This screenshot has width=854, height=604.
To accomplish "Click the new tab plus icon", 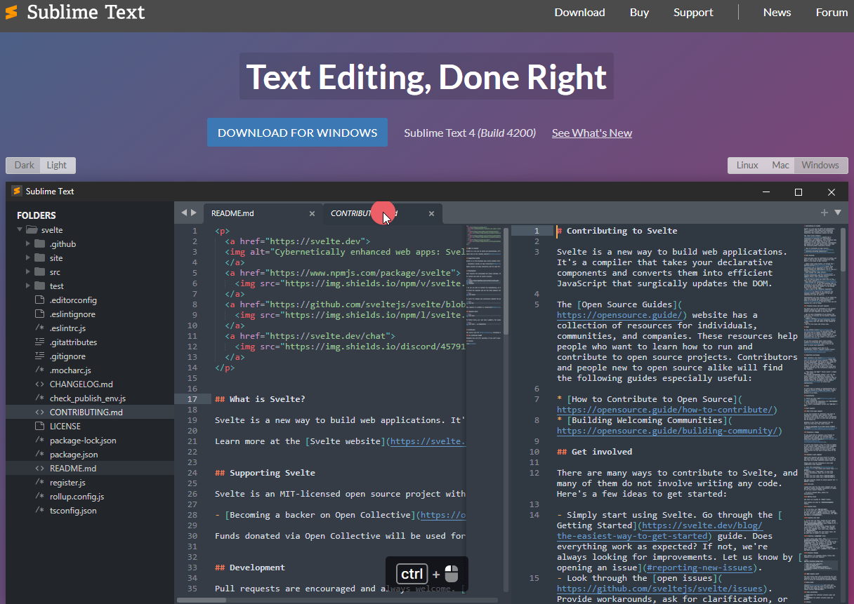I will pos(825,213).
